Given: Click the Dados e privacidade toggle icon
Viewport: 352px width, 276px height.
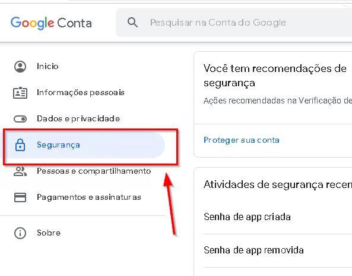Looking at the screenshot, I should [20, 119].
